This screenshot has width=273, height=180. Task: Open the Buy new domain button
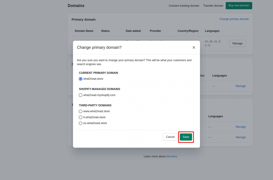pyautogui.click(x=239, y=6)
